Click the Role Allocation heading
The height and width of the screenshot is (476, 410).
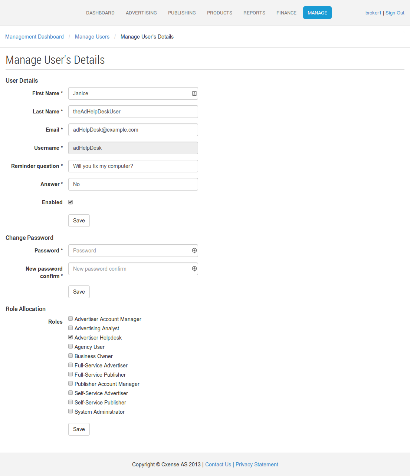tap(26, 309)
